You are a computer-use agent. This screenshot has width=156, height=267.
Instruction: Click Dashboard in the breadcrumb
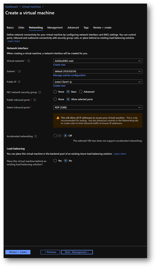pyautogui.click(x=12, y=7)
